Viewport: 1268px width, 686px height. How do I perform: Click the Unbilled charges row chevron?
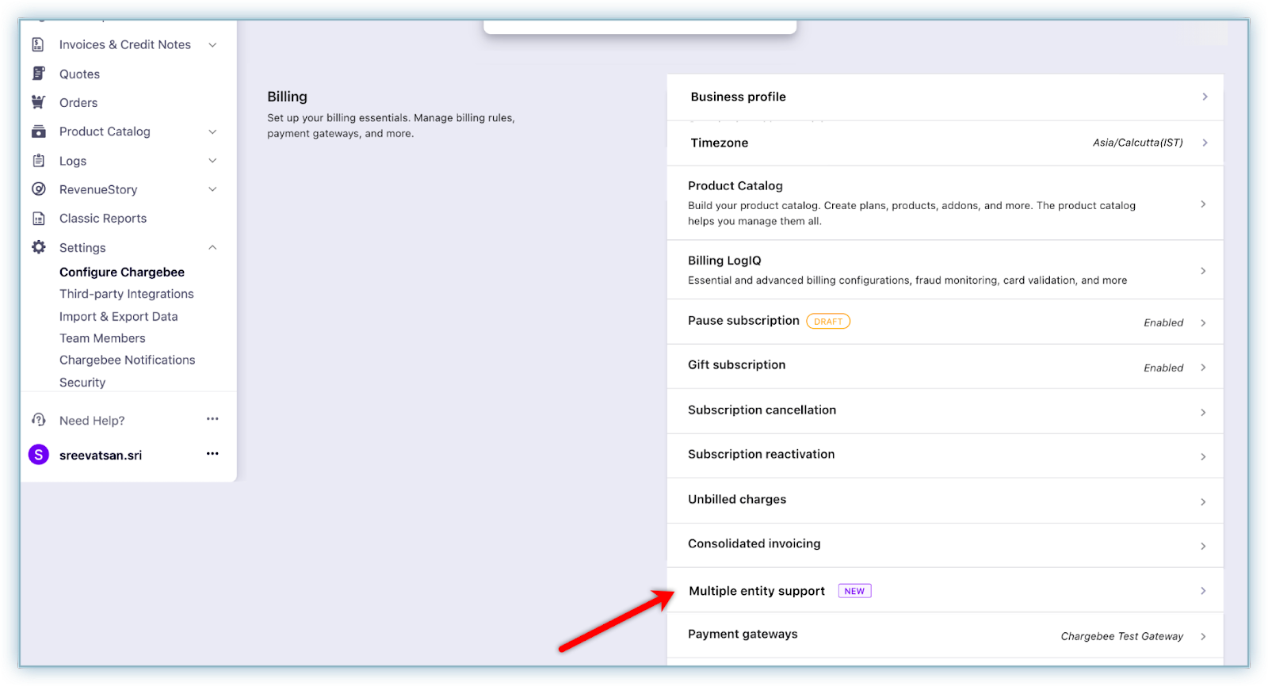tap(1203, 502)
